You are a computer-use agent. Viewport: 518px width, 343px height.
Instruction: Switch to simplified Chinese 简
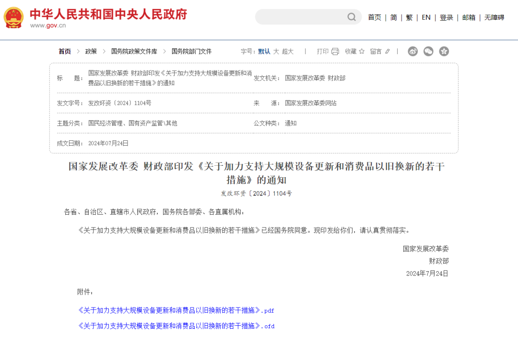[393, 17]
